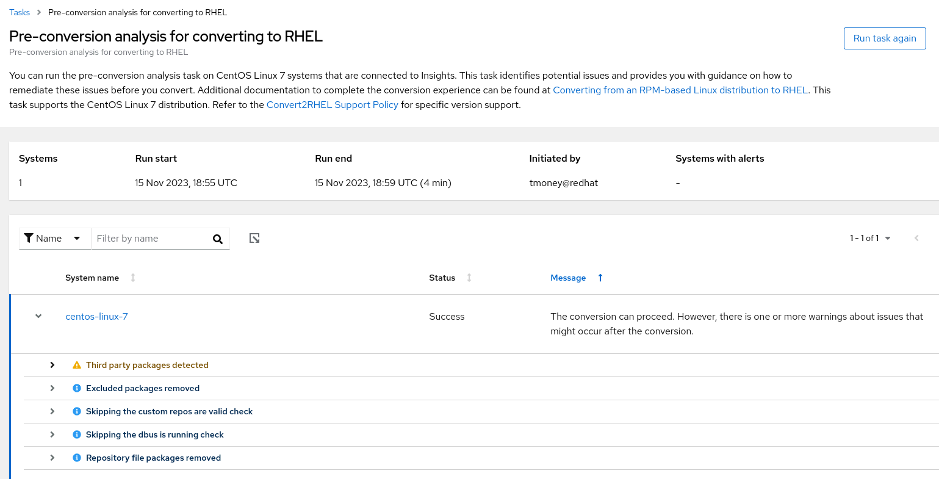Click the export results icon next to the filter
Image resolution: width=939 pixels, height=479 pixels.
255,239
